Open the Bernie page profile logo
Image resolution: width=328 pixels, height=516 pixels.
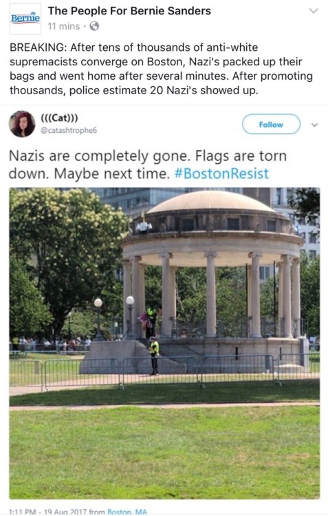pyautogui.click(x=25, y=19)
